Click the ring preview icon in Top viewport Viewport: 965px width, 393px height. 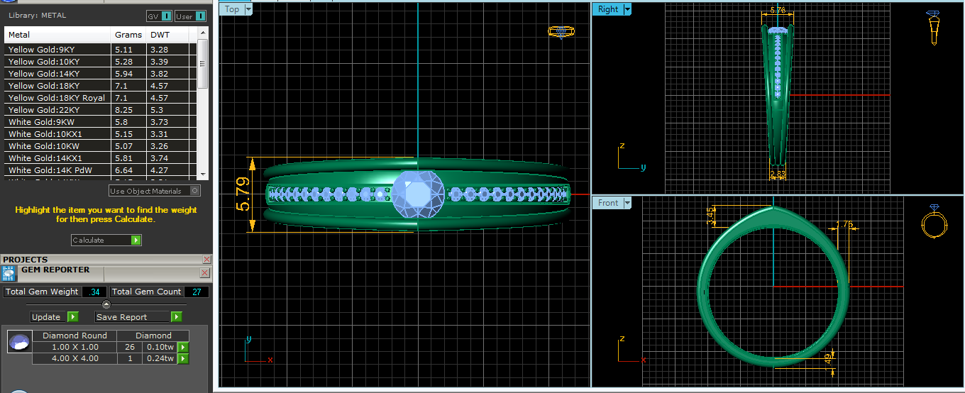561,31
